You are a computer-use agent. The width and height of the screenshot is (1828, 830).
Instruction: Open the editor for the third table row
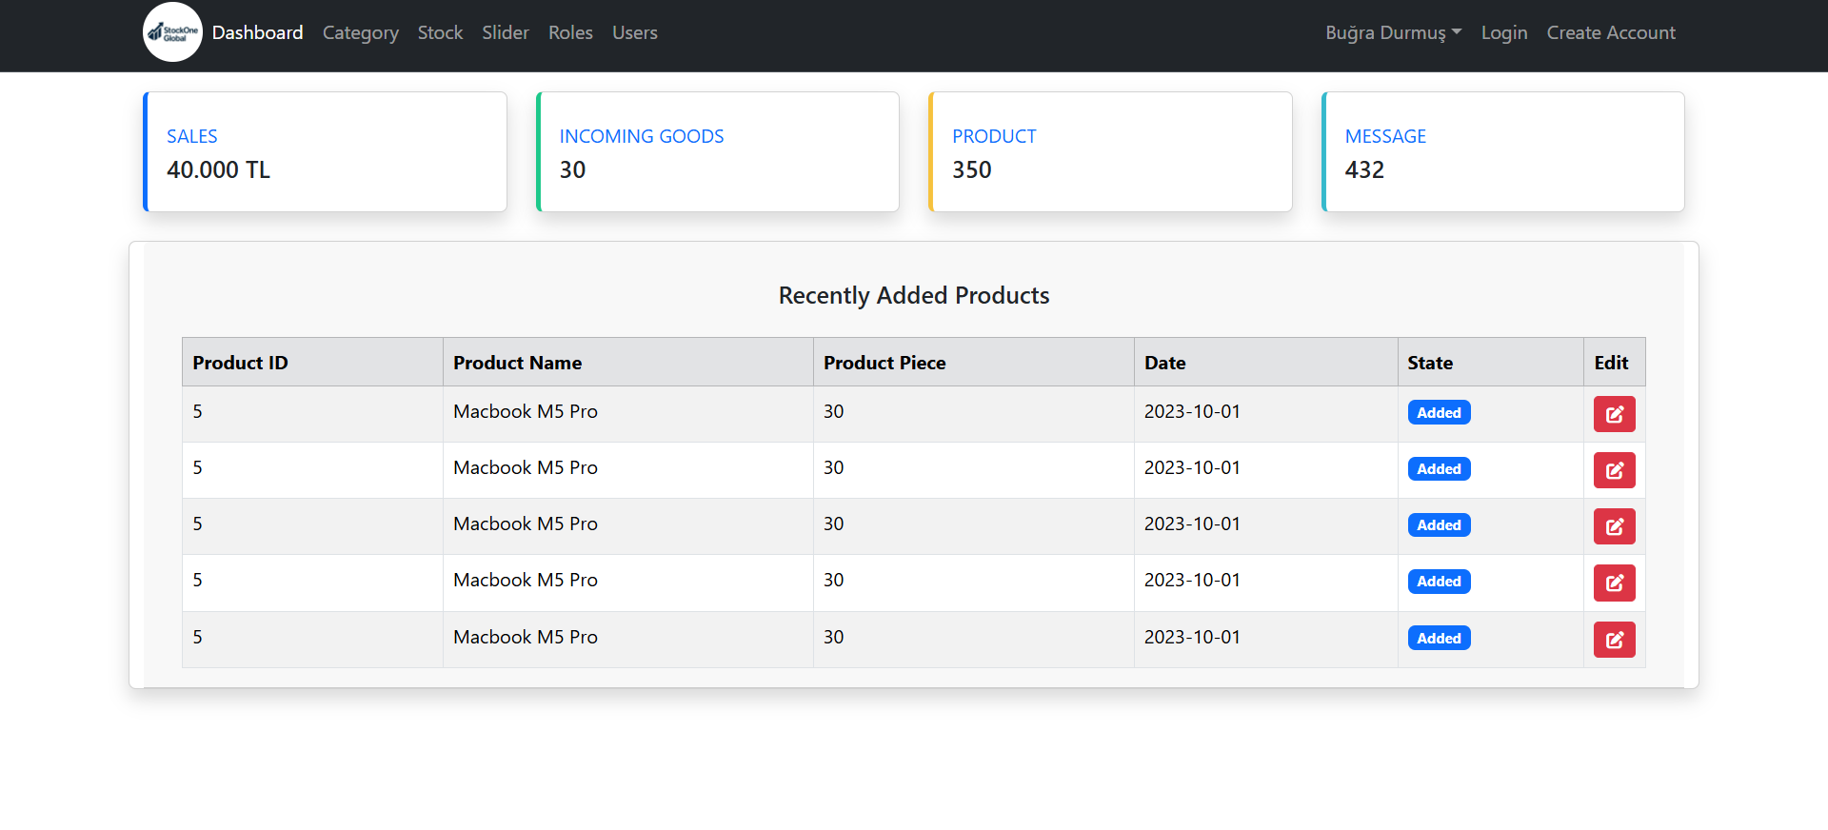[1614, 526]
